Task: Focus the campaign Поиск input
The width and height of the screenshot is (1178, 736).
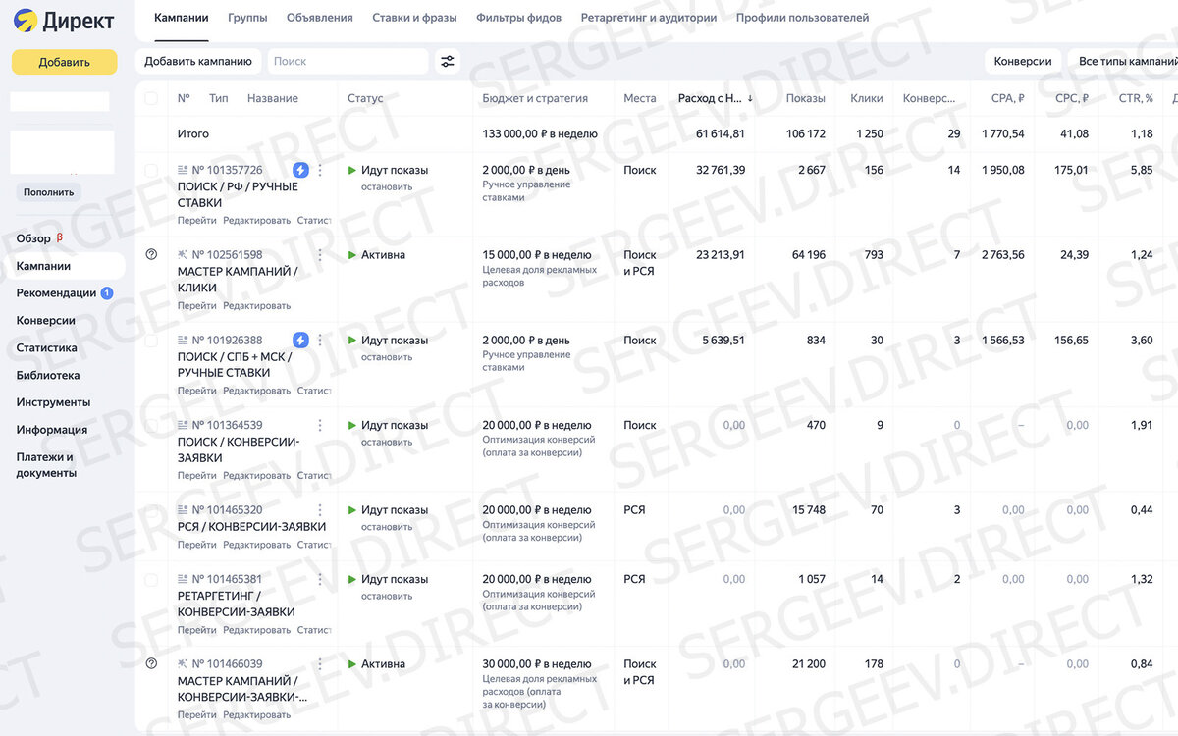Action: click(348, 61)
